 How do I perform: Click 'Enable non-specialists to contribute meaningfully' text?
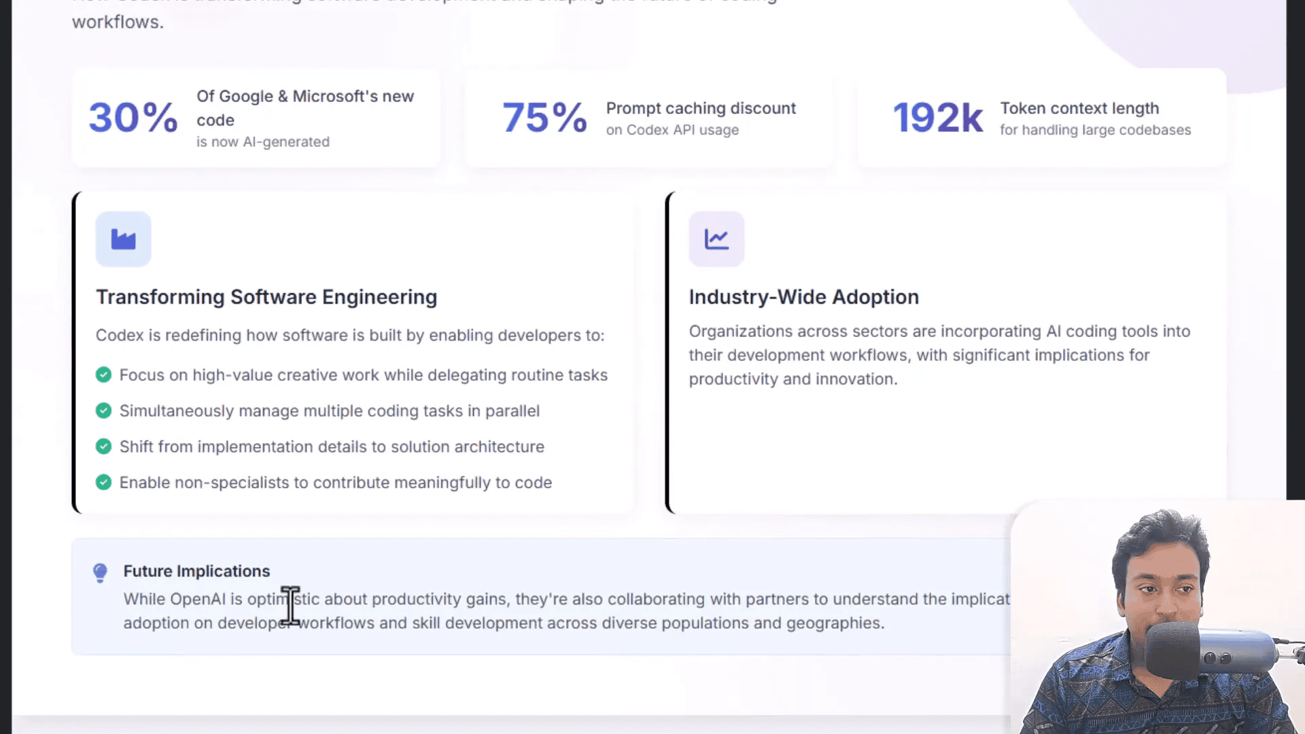336,483
